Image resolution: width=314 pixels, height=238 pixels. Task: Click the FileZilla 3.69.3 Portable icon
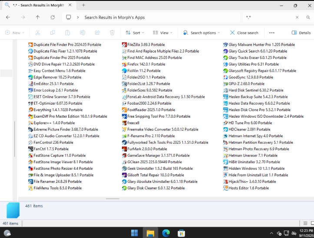[124, 44]
